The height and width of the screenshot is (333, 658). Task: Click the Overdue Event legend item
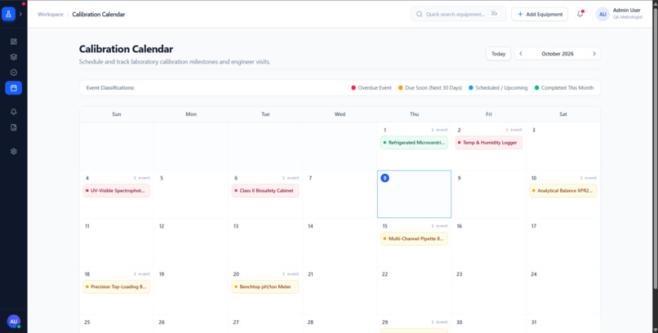pos(371,88)
